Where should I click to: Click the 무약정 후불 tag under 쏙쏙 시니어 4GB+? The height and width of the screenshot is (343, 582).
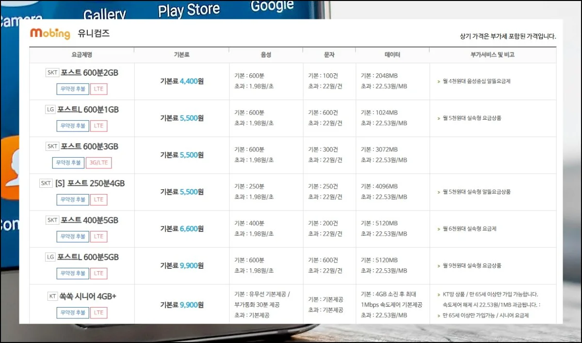coord(73,313)
